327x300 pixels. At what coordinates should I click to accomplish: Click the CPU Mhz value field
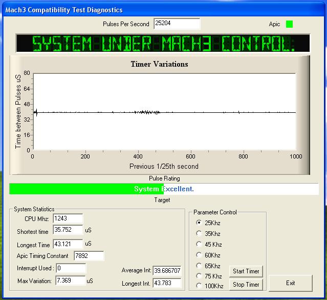click(x=67, y=219)
